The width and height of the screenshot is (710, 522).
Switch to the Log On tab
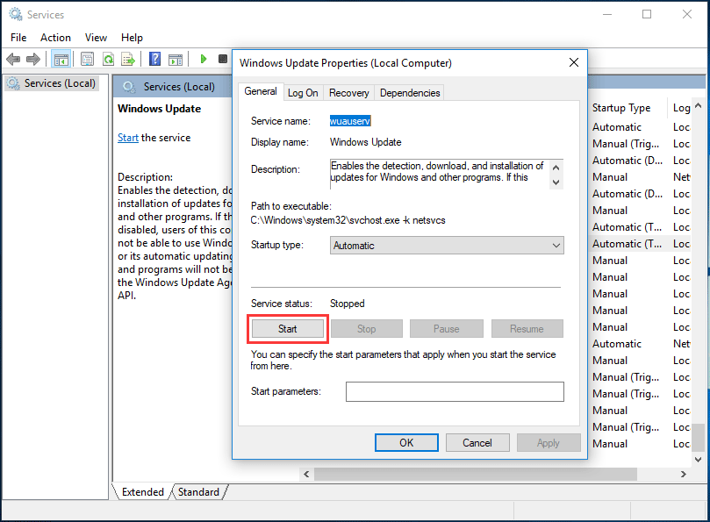303,93
